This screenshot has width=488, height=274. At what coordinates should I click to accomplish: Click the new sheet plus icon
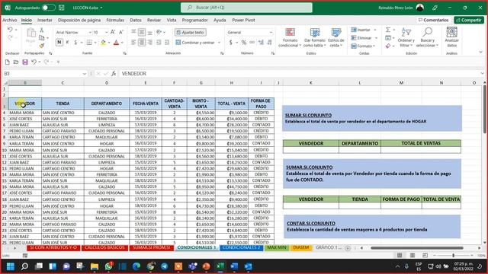348,248
